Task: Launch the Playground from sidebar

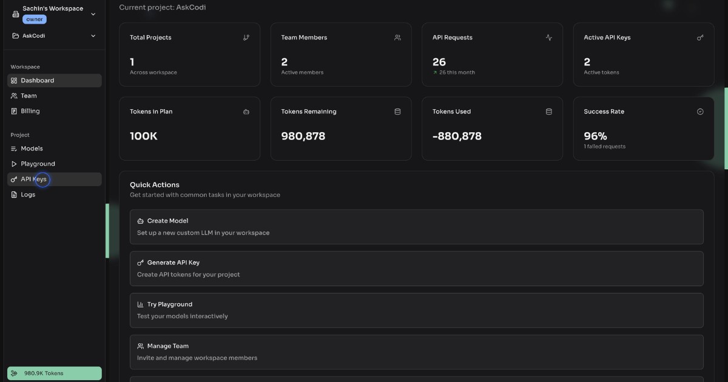Action: coord(55,164)
